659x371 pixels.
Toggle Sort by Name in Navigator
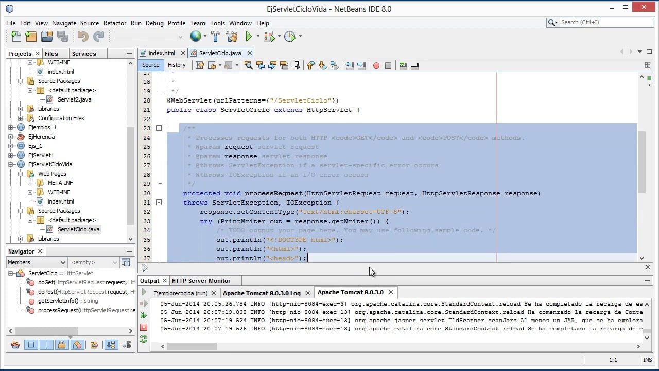pos(111,345)
